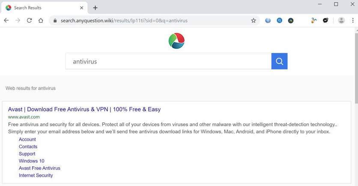The width and height of the screenshot is (358, 186).
Task: Open the dark circular 'A' extension
Action: click(x=291, y=21)
